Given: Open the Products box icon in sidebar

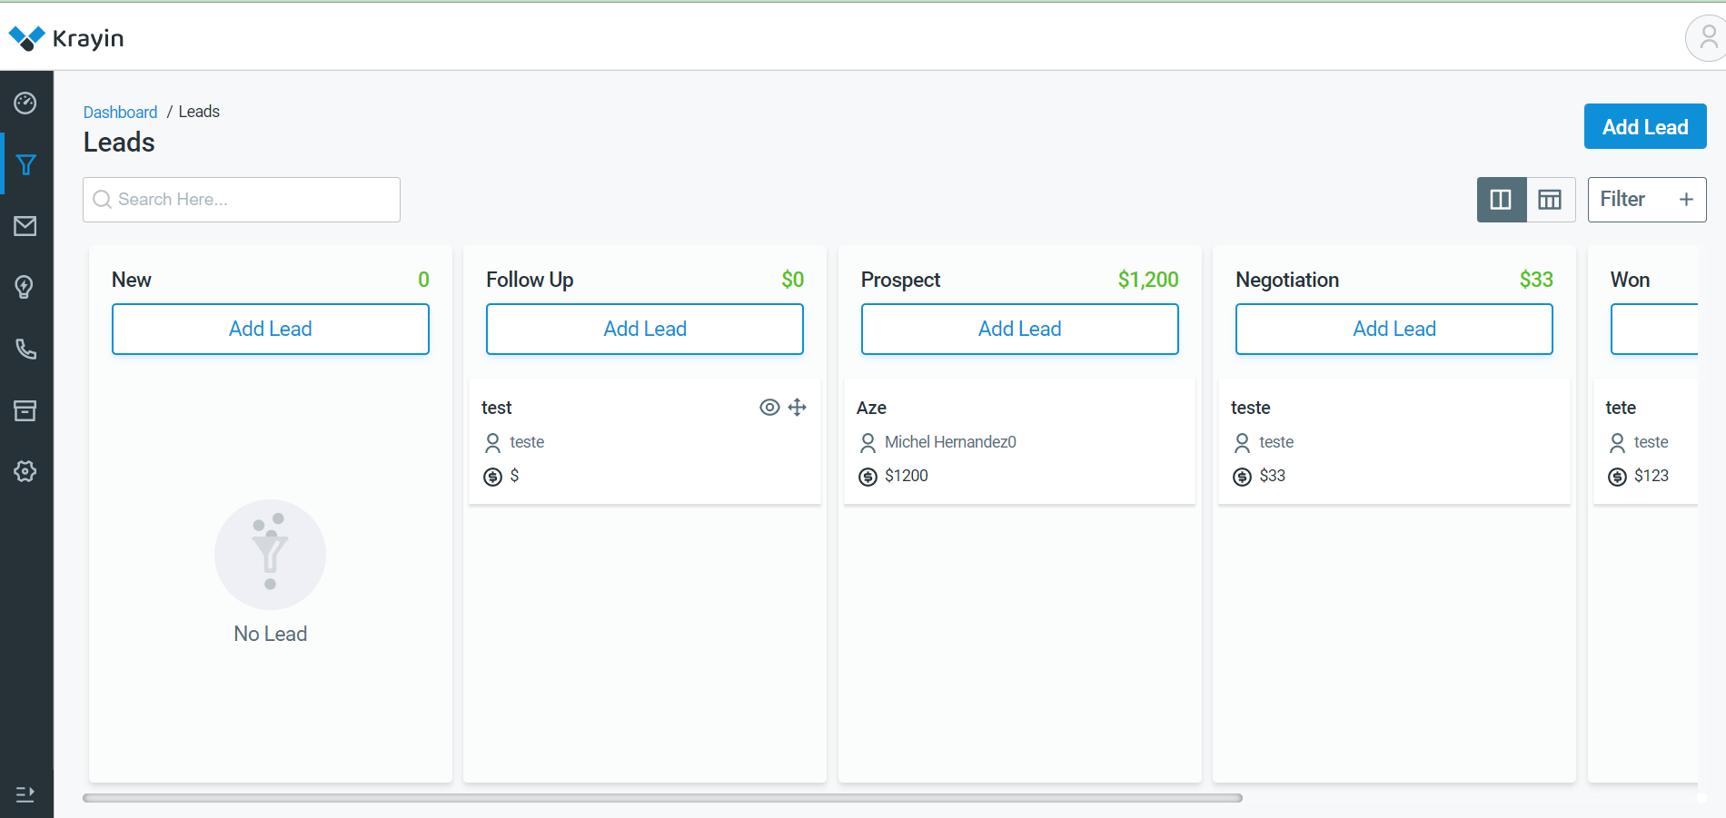Looking at the screenshot, I should pyautogui.click(x=25, y=410).
